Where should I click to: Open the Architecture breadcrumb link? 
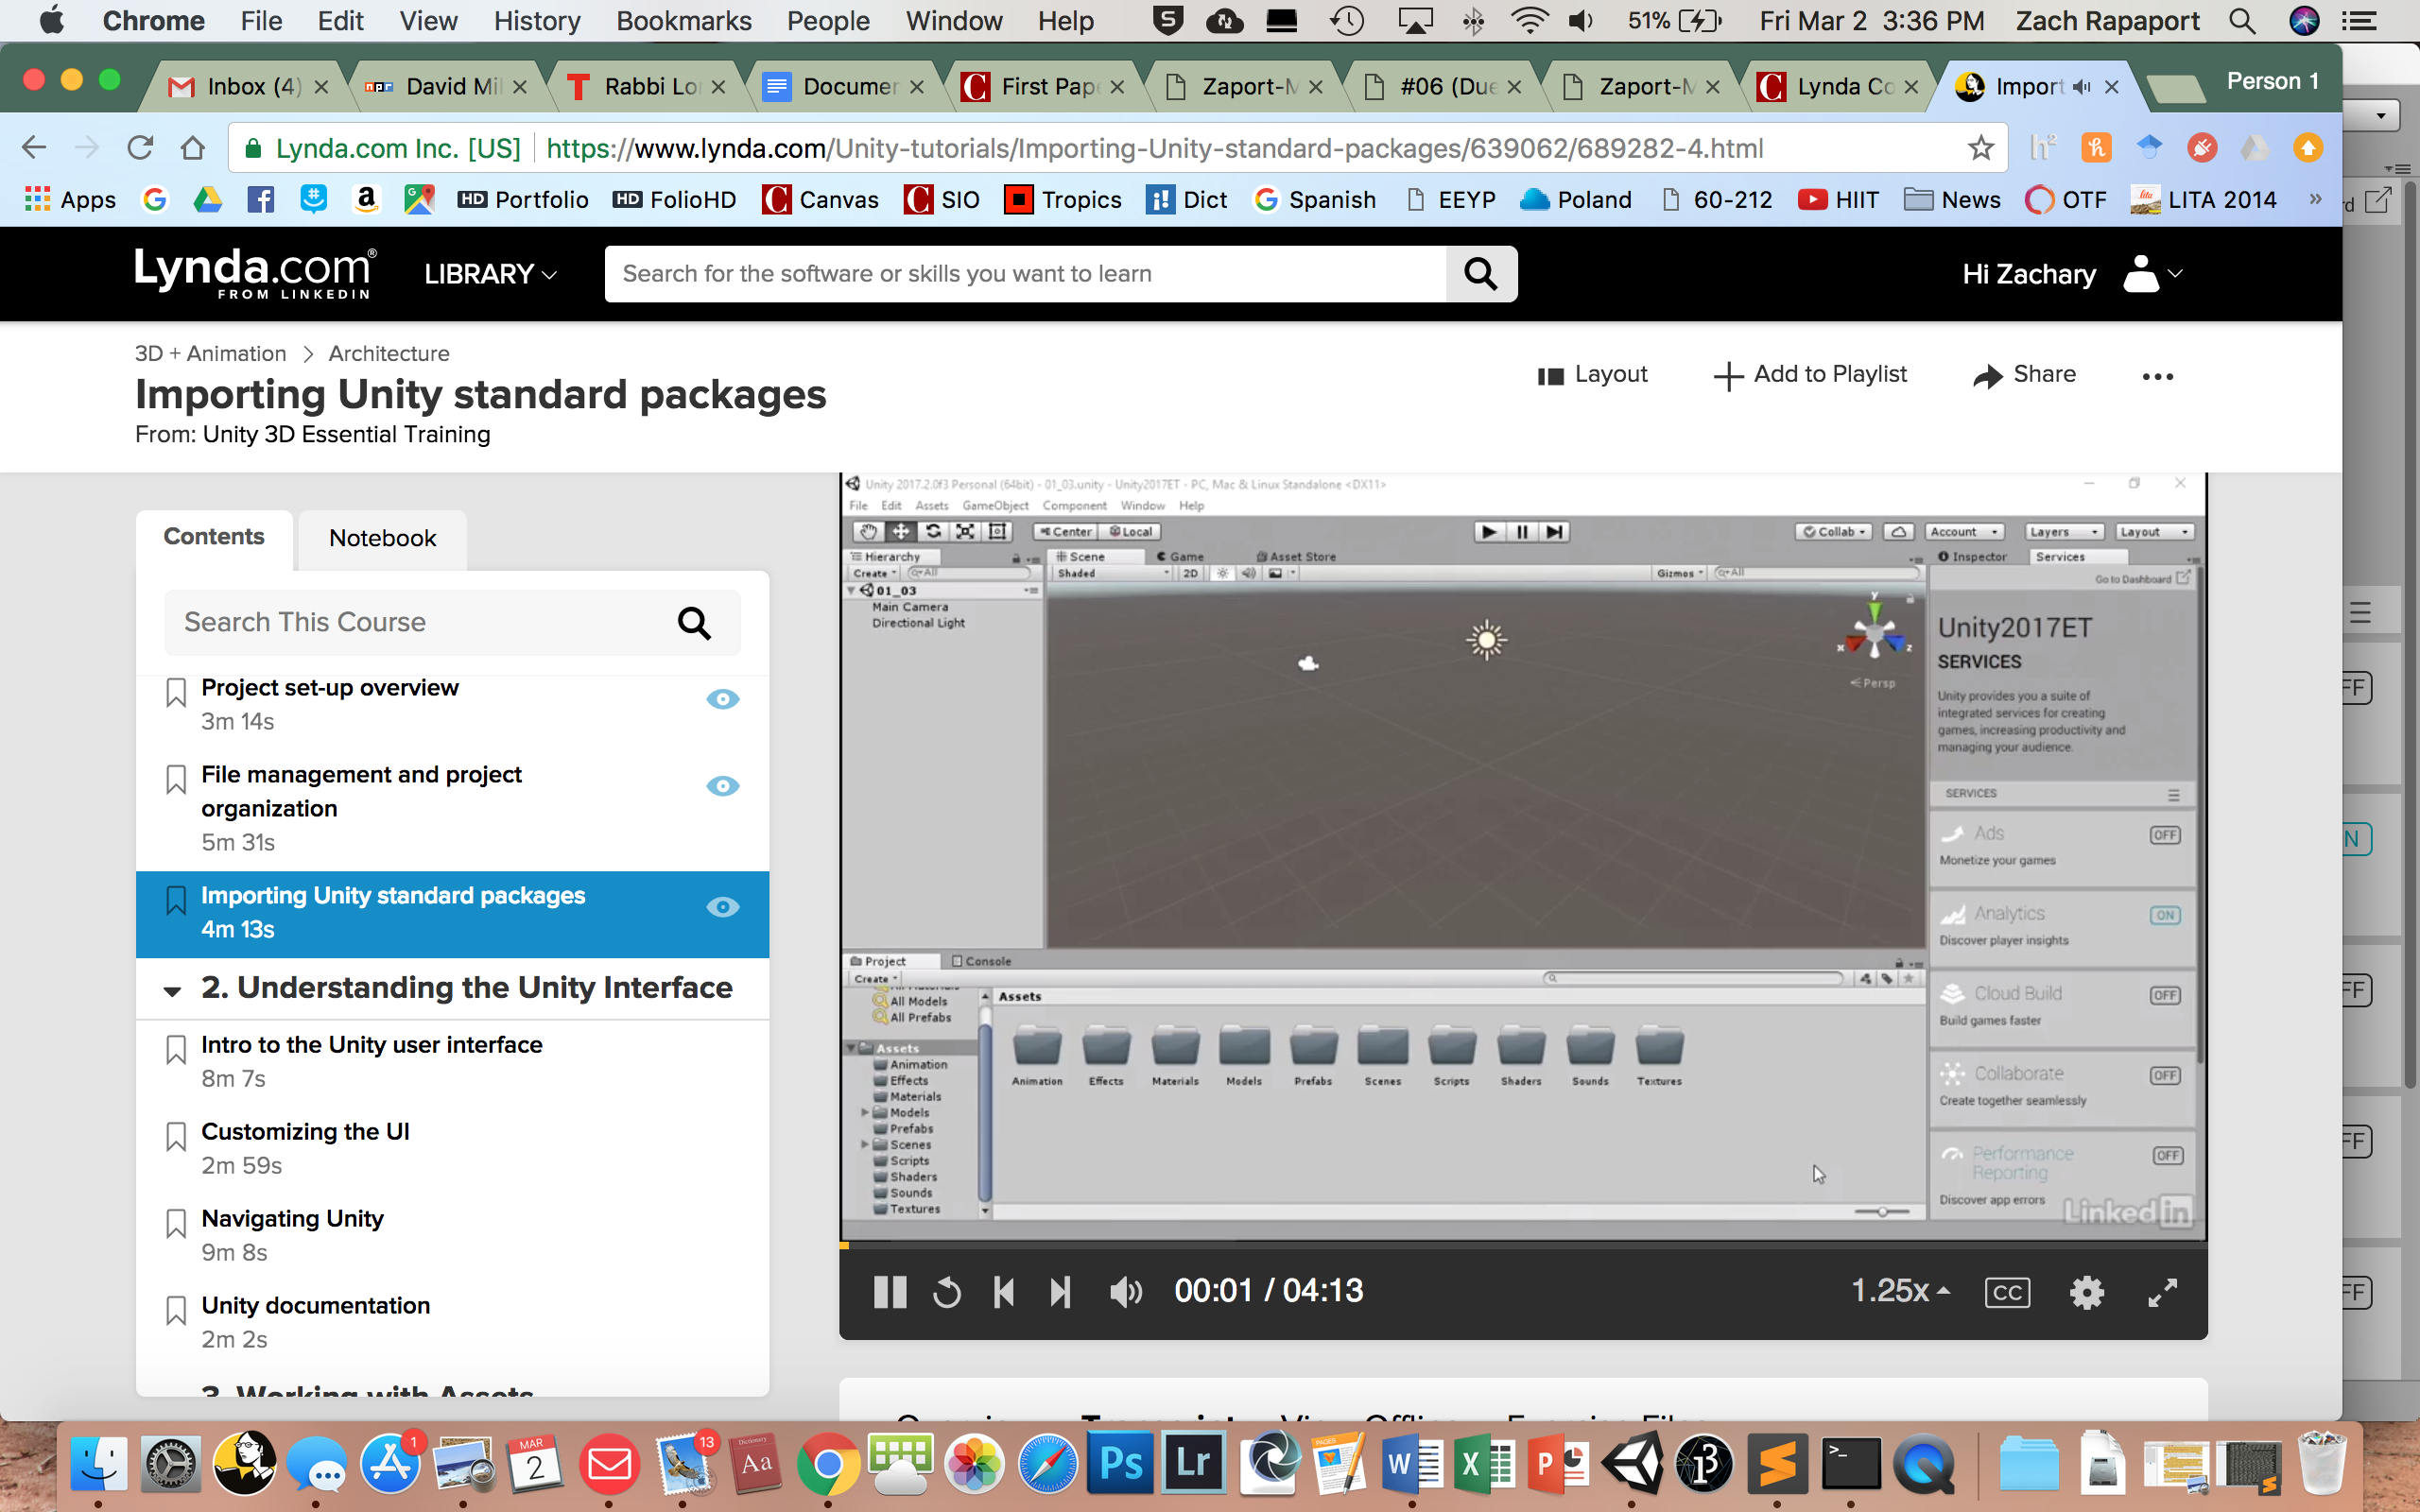pos(389,353)
